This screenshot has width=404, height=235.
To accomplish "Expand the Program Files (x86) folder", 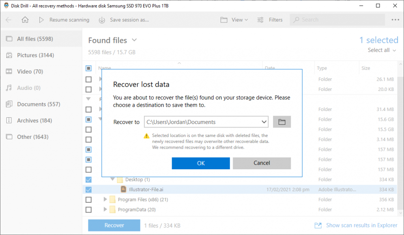I will click(105, 199).
